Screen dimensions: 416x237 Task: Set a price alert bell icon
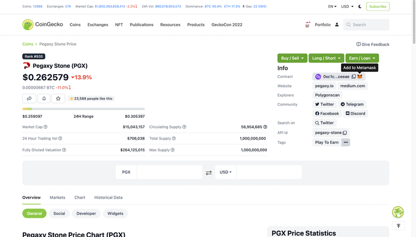44,99
